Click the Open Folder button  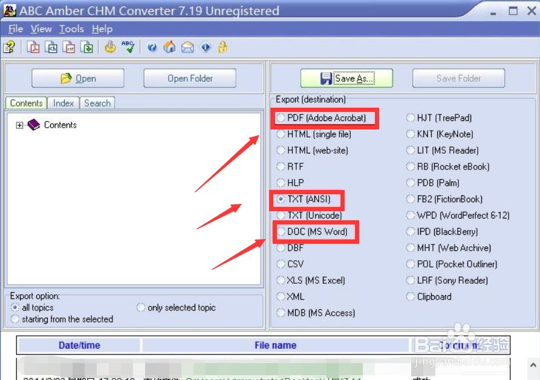[190, 78]
